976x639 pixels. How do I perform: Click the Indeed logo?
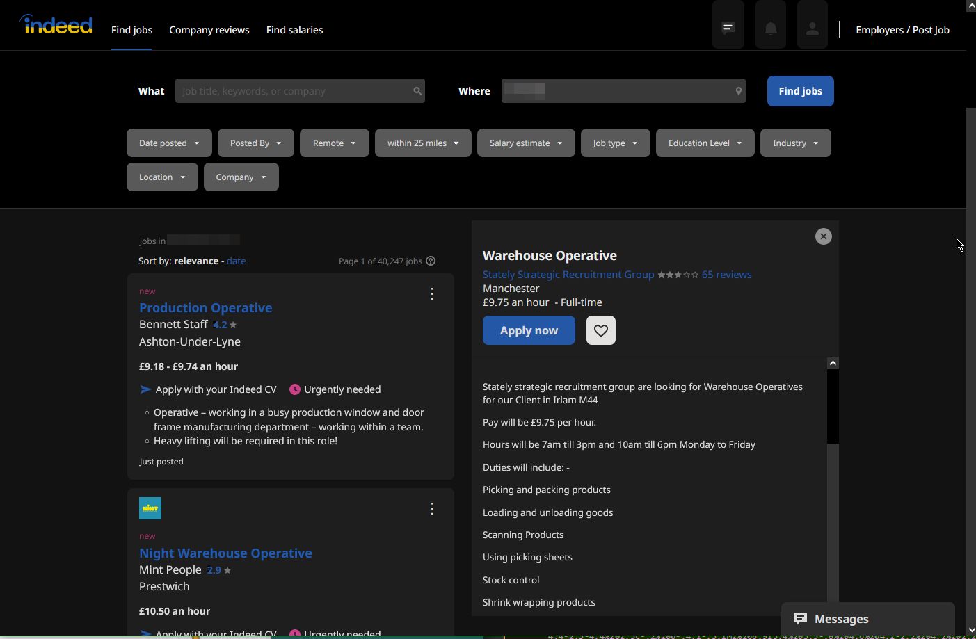click(x=56, y=25)
